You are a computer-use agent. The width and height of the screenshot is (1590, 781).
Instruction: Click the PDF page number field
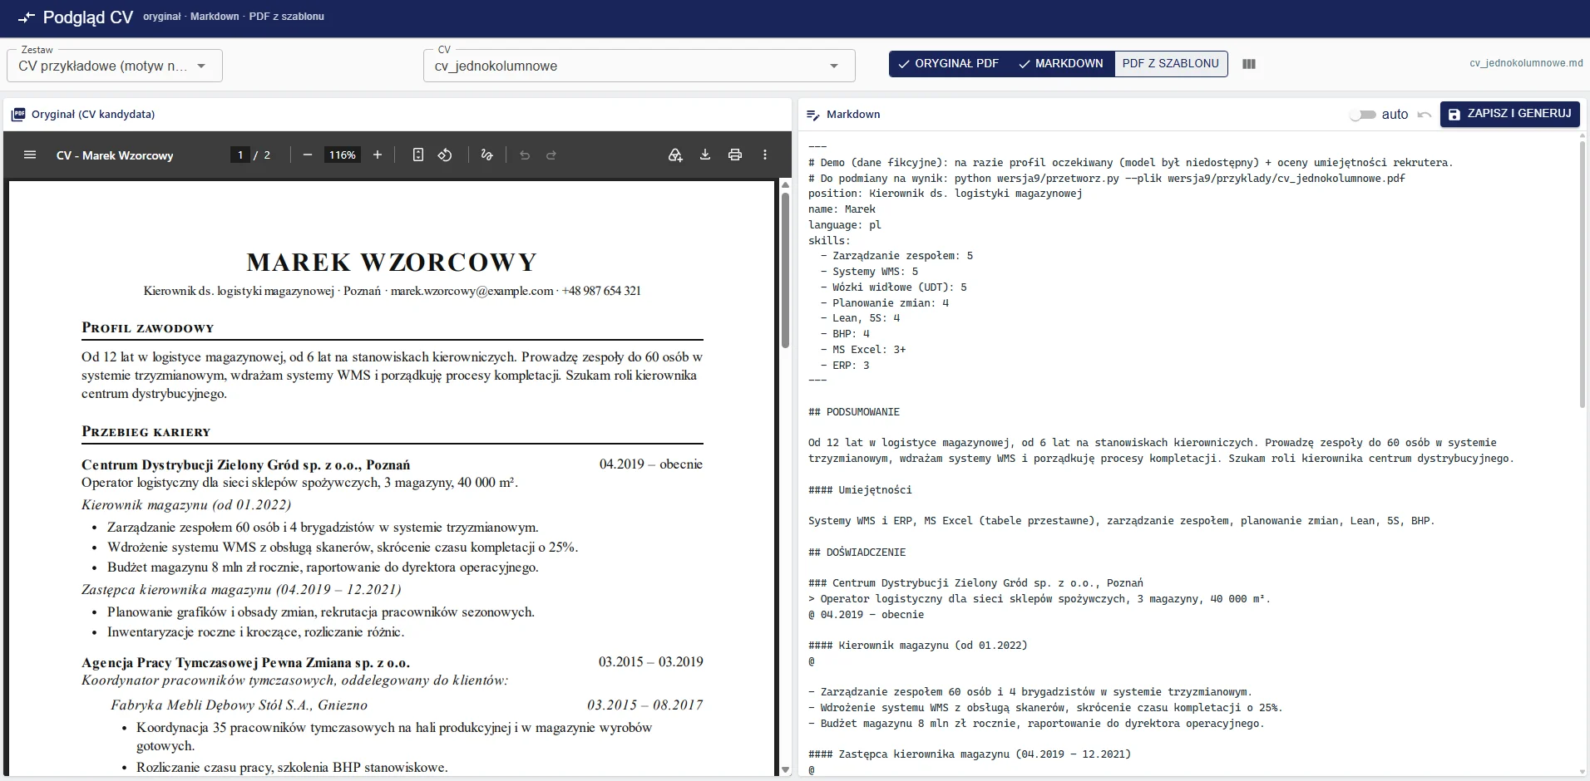point(240,155)
